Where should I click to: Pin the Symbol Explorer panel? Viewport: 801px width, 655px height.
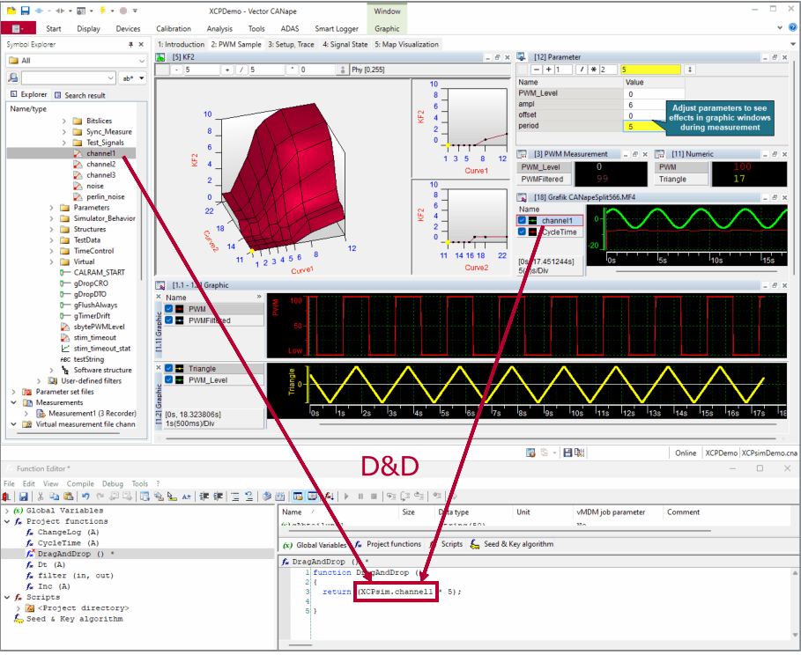[131, 45]
